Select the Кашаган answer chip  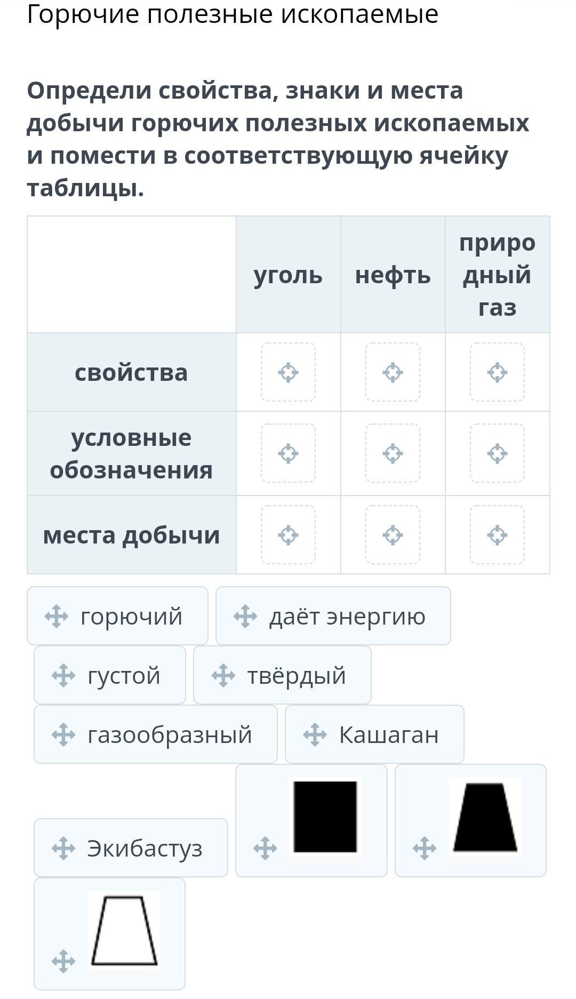(374, 734)
